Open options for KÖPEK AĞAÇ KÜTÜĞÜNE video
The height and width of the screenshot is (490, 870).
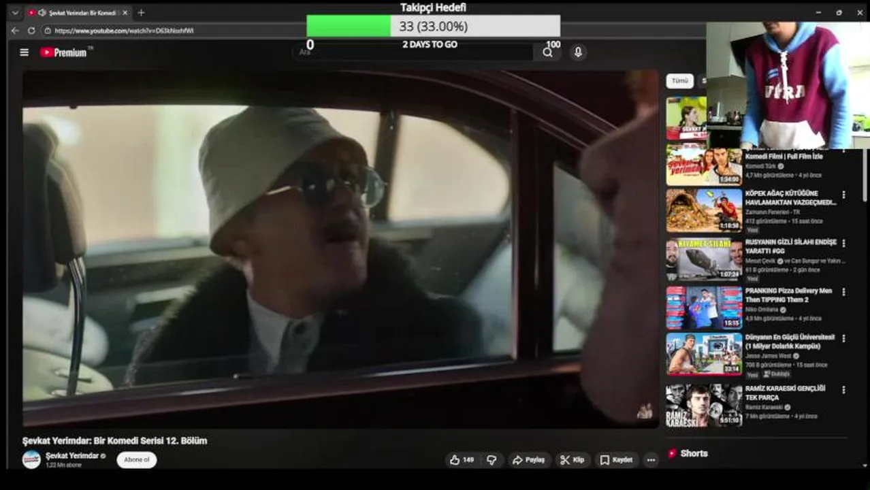pos(843,195)
